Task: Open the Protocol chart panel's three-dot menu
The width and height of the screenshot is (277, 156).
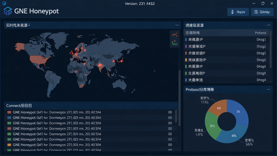Action: [269, 89]
